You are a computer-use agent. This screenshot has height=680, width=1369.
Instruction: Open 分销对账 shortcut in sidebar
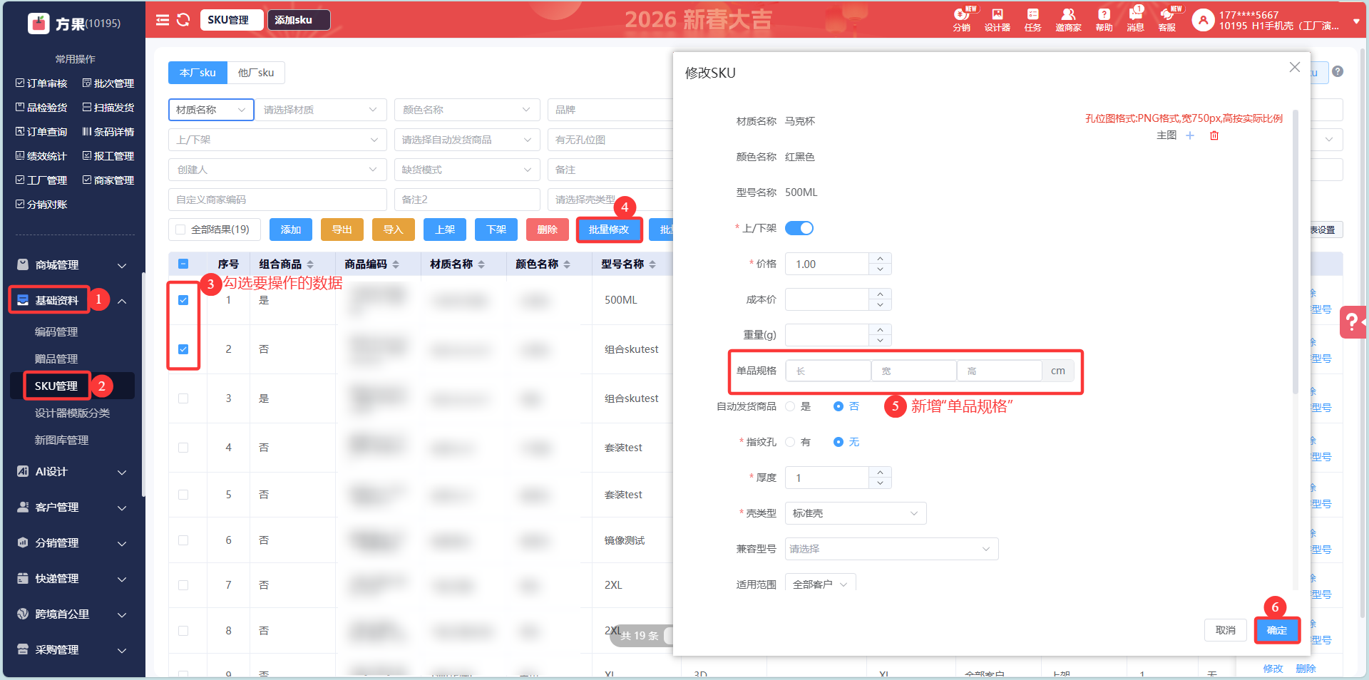41,205
